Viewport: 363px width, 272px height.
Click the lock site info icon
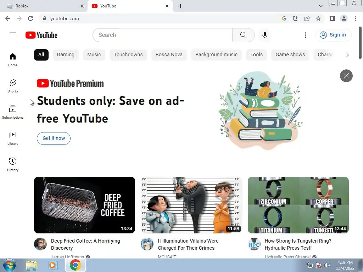[x=45, y=18]
